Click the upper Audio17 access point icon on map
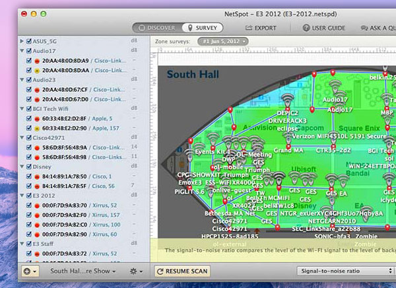The width and height of the screenshot is (396, 288). pos(335,87)
